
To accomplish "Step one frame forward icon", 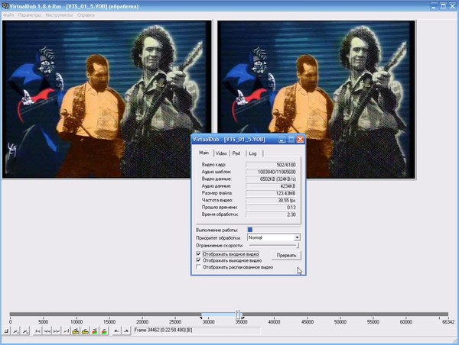I will 57,330.
